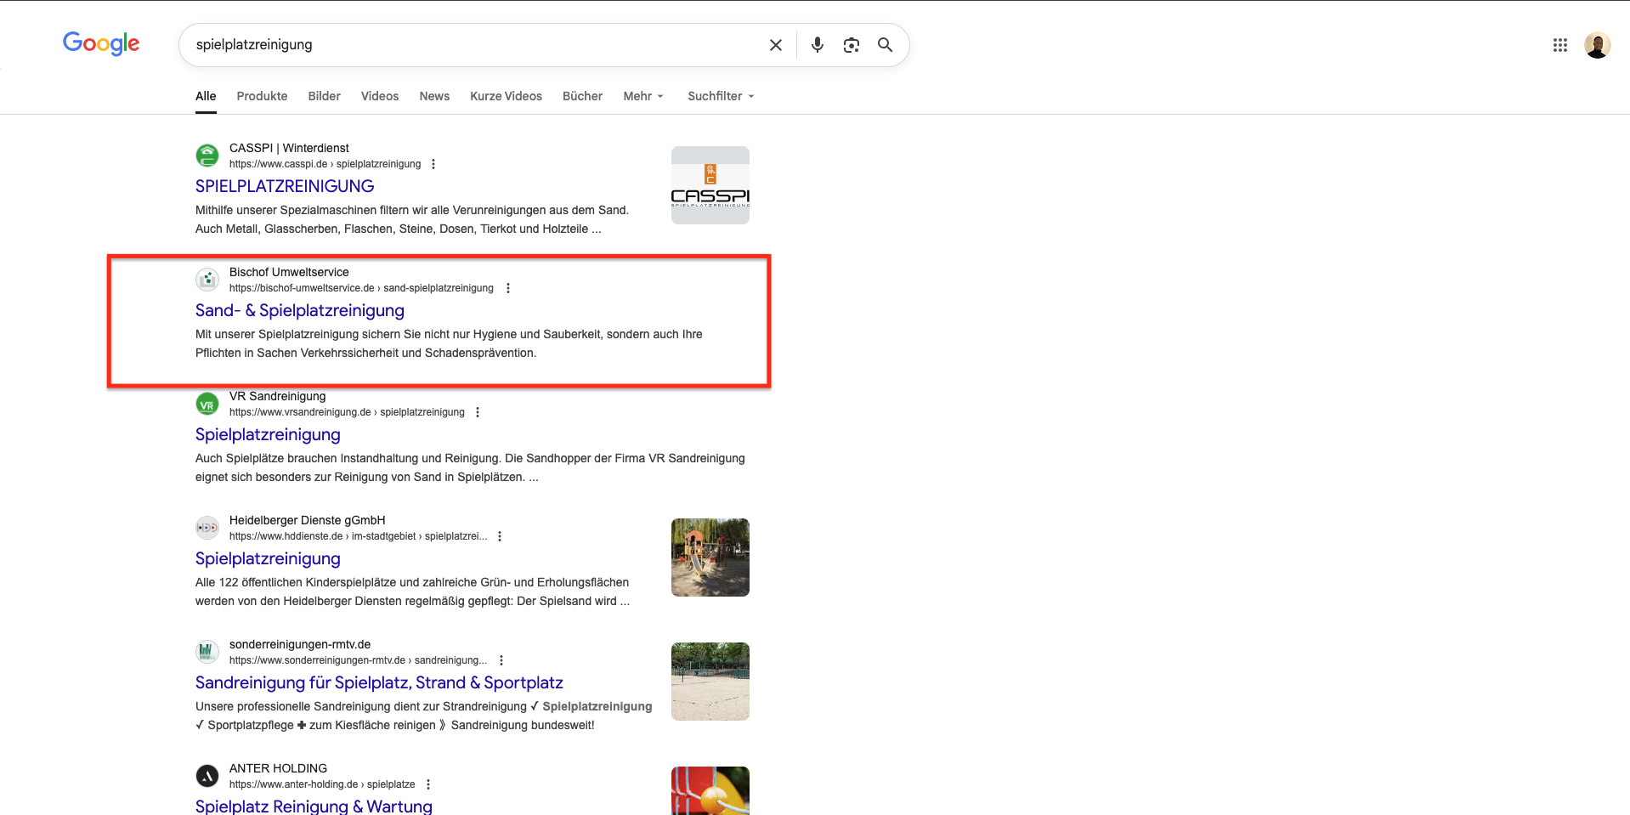Click the 'CASSPI | Winterdienst' site name
The height and width of the screenshot is (815, 1630).
pyautogui.click(x=289, y=148)
